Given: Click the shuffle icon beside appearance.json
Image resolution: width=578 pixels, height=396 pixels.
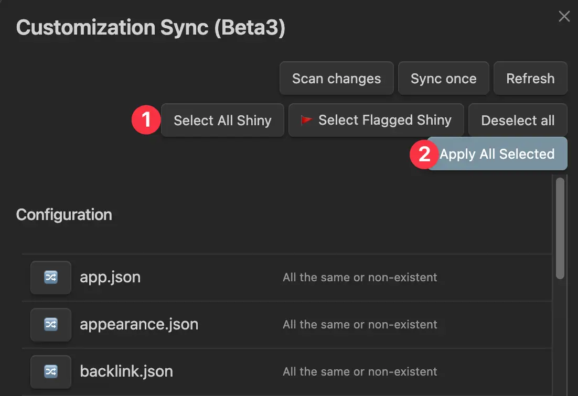Looking at the screenshot, I should (51, 325).
